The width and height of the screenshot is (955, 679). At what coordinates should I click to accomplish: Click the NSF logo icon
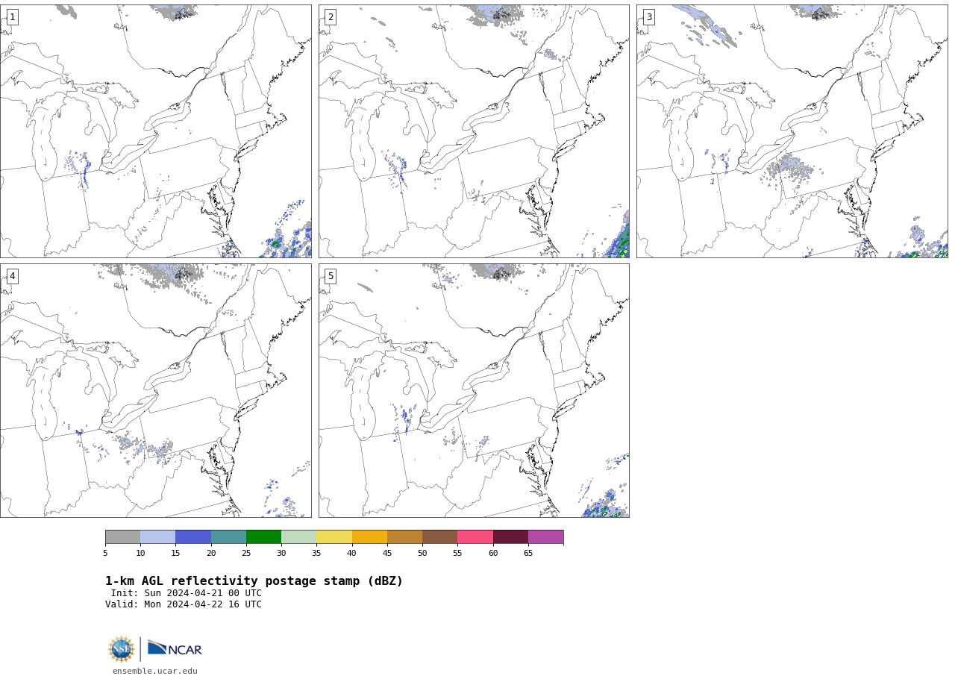point(121,649)
